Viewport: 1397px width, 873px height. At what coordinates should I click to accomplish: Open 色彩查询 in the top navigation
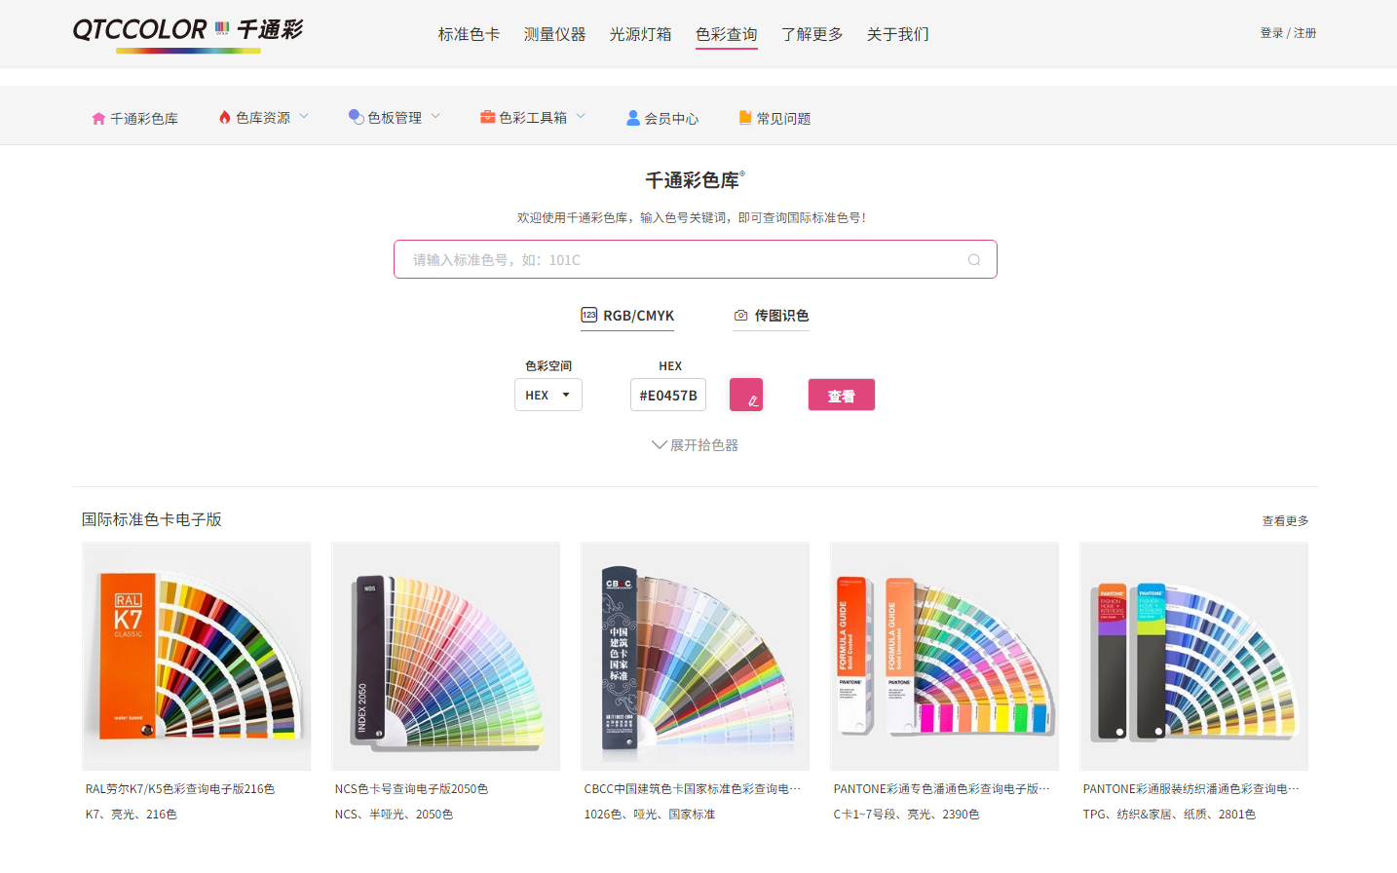click(726, 34)
